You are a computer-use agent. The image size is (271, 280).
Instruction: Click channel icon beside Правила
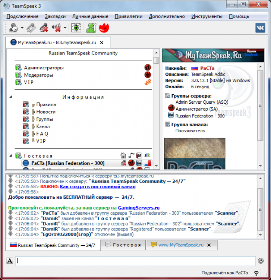coord(26,104)
